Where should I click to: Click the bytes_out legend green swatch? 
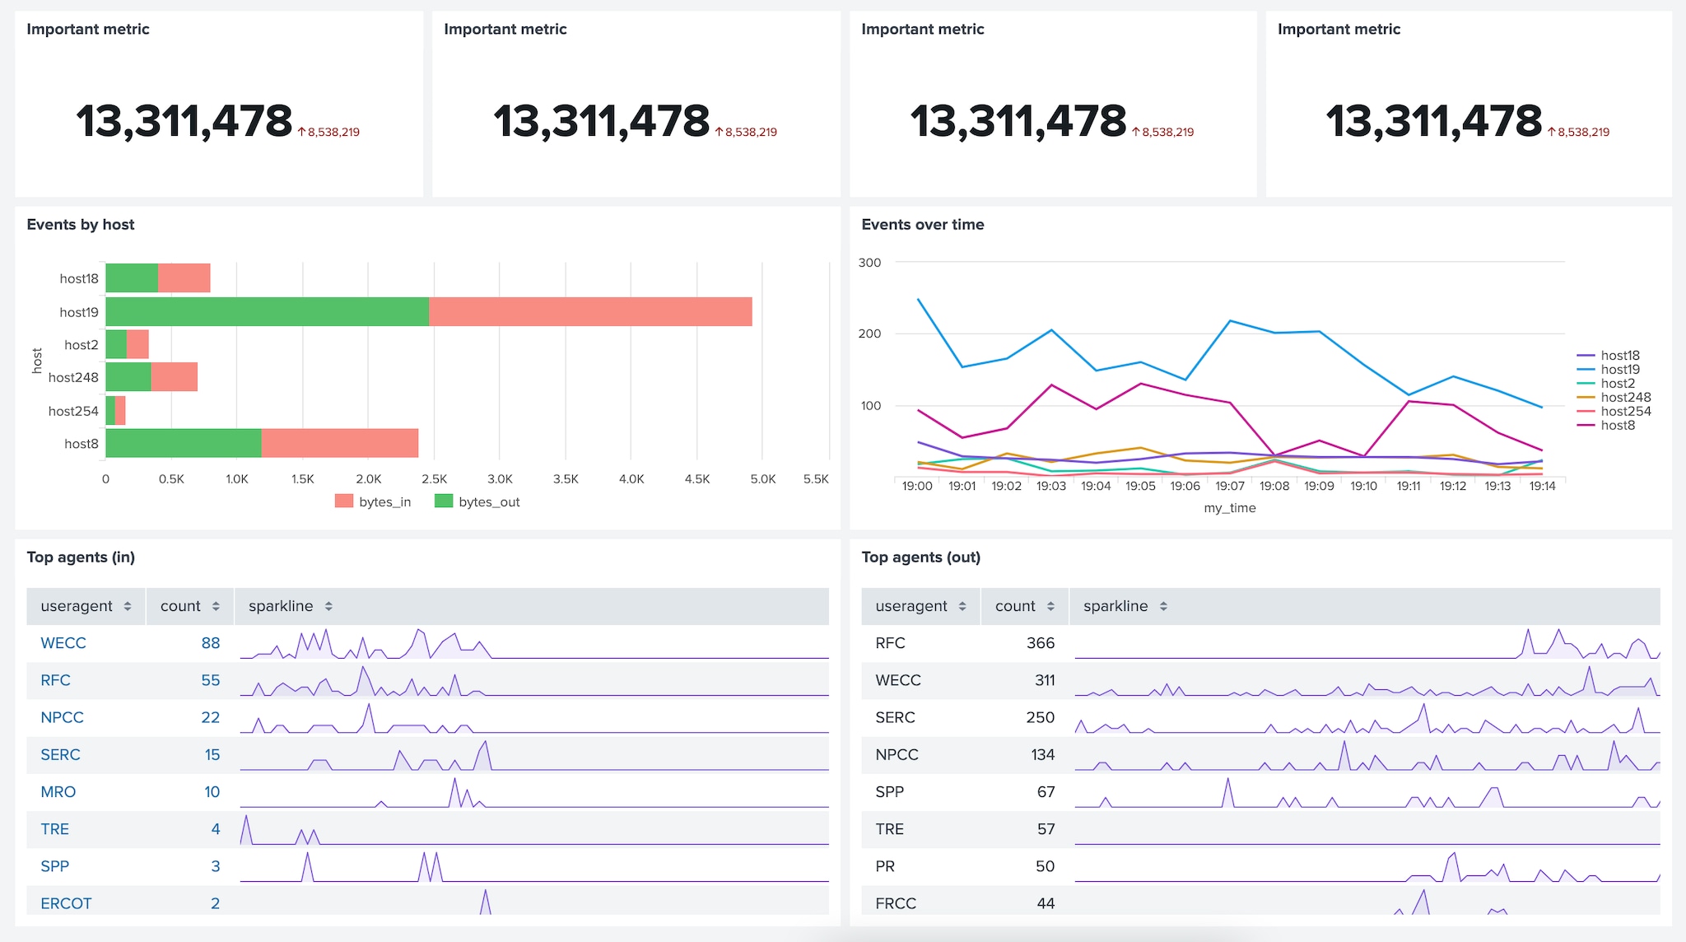444,501
